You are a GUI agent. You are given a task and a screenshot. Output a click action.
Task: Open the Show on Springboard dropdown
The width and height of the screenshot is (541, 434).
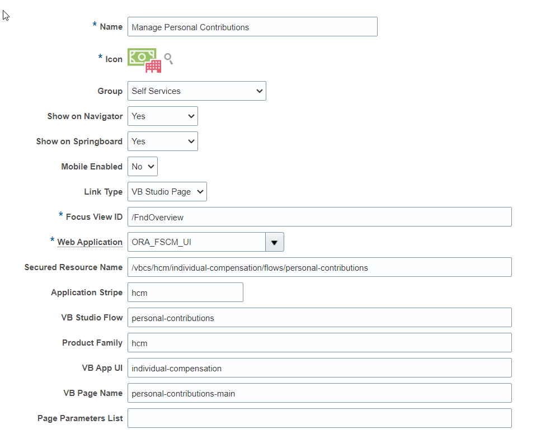coord(162,141)
